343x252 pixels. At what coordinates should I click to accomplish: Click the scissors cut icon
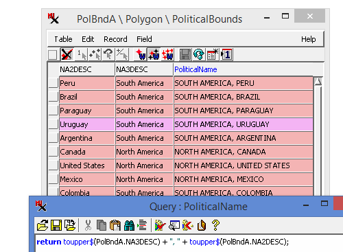coord(88,225)
